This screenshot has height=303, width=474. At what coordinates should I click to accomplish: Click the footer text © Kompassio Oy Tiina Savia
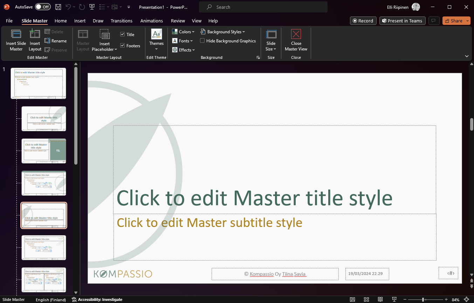coord(275,274)
